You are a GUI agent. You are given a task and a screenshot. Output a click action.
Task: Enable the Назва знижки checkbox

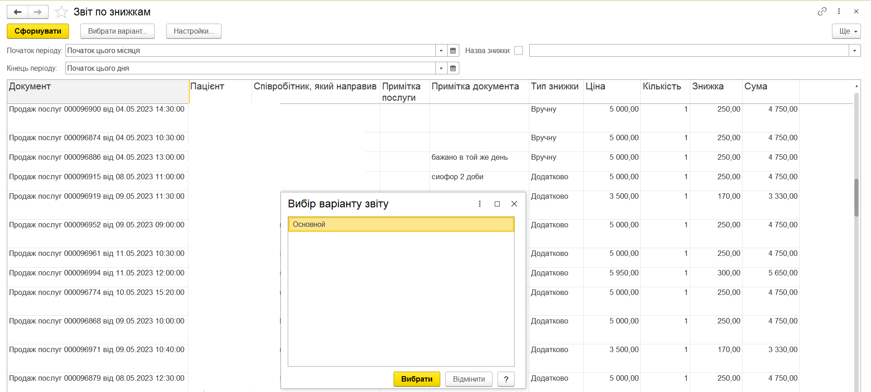(x=519, y=51)
